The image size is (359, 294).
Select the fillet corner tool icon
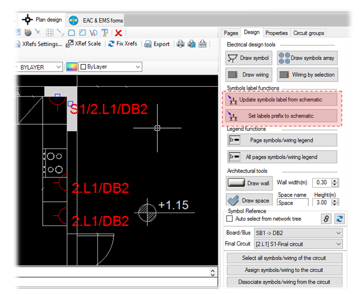point(72,33)
